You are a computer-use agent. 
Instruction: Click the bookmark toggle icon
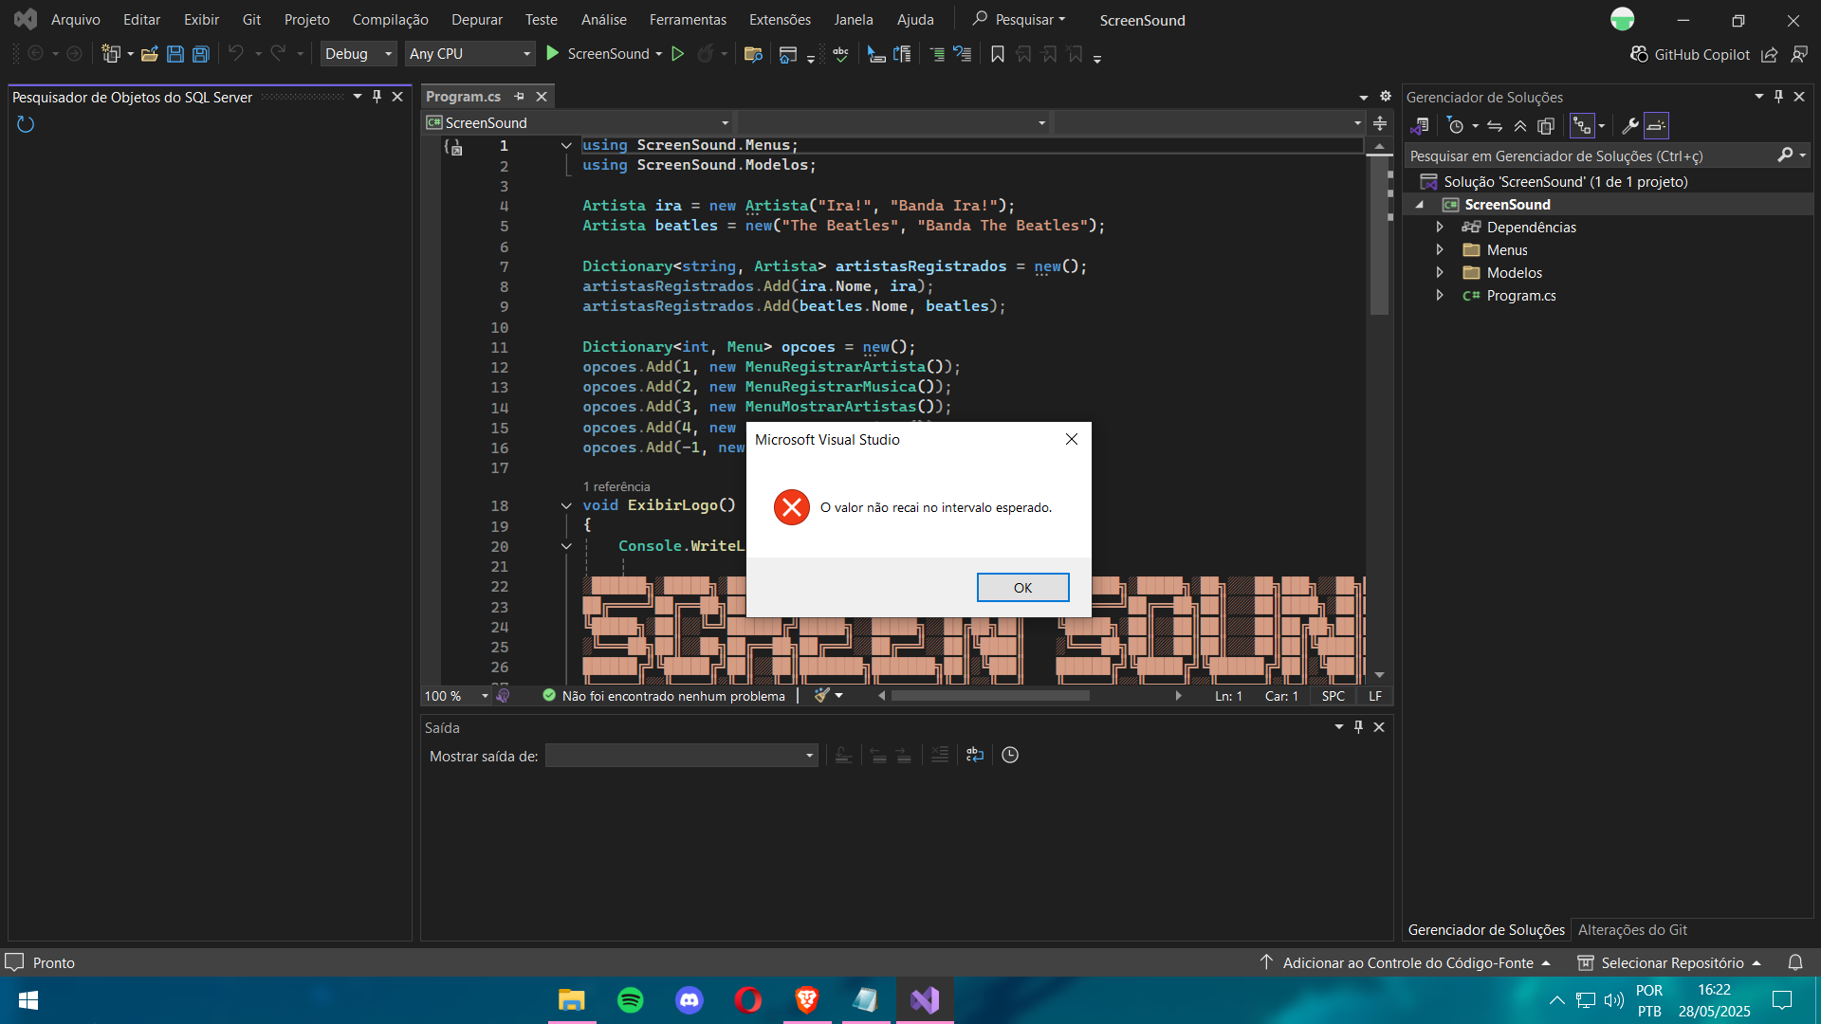pos(998,54)
